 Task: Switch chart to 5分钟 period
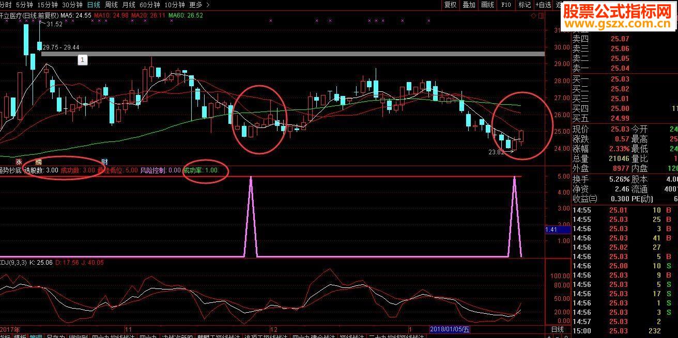[24, 5]
